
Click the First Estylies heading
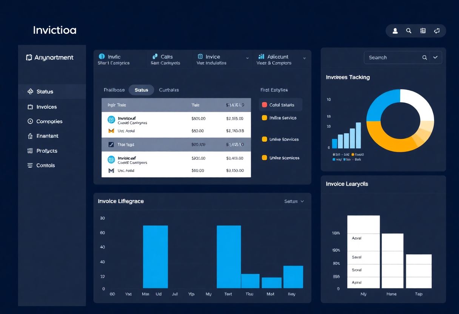pos(274,90)
